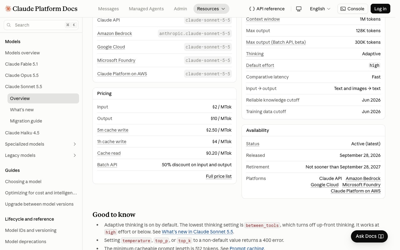The width and height of the screenshot is (400, 250).
Task: Open the Default effort link
Action: [260, 65]
